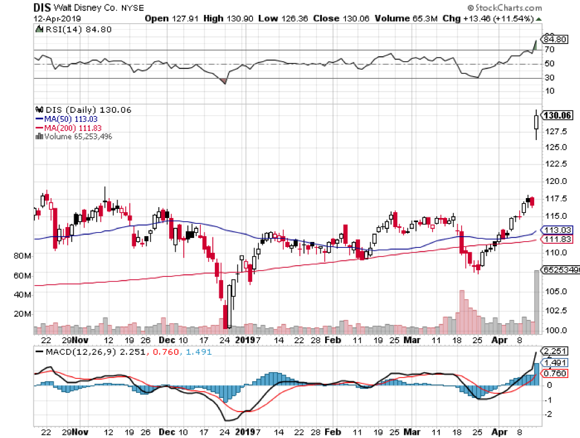Click the tall volume bar on last day

[537, 301]
